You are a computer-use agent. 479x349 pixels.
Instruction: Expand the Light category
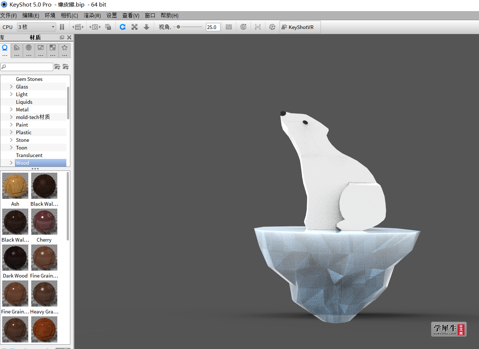point(11,94)
